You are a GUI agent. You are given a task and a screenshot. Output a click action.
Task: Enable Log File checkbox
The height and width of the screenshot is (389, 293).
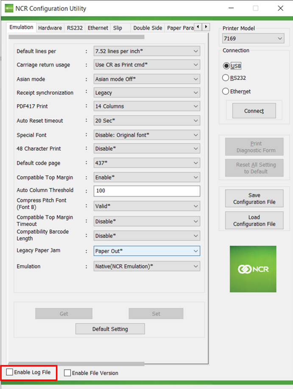[x=10, y=372]
